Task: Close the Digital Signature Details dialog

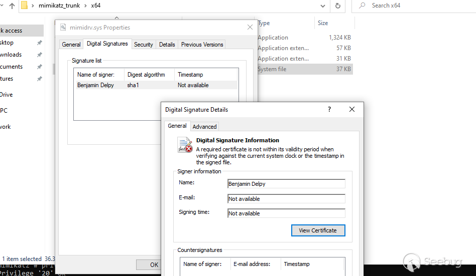Action: (x=352, y=109)
